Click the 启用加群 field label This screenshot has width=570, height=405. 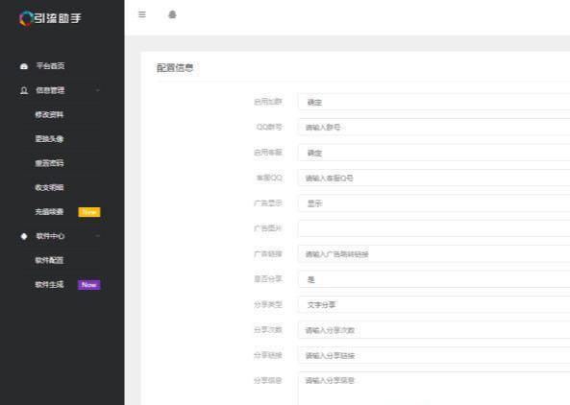coord(267,102)
